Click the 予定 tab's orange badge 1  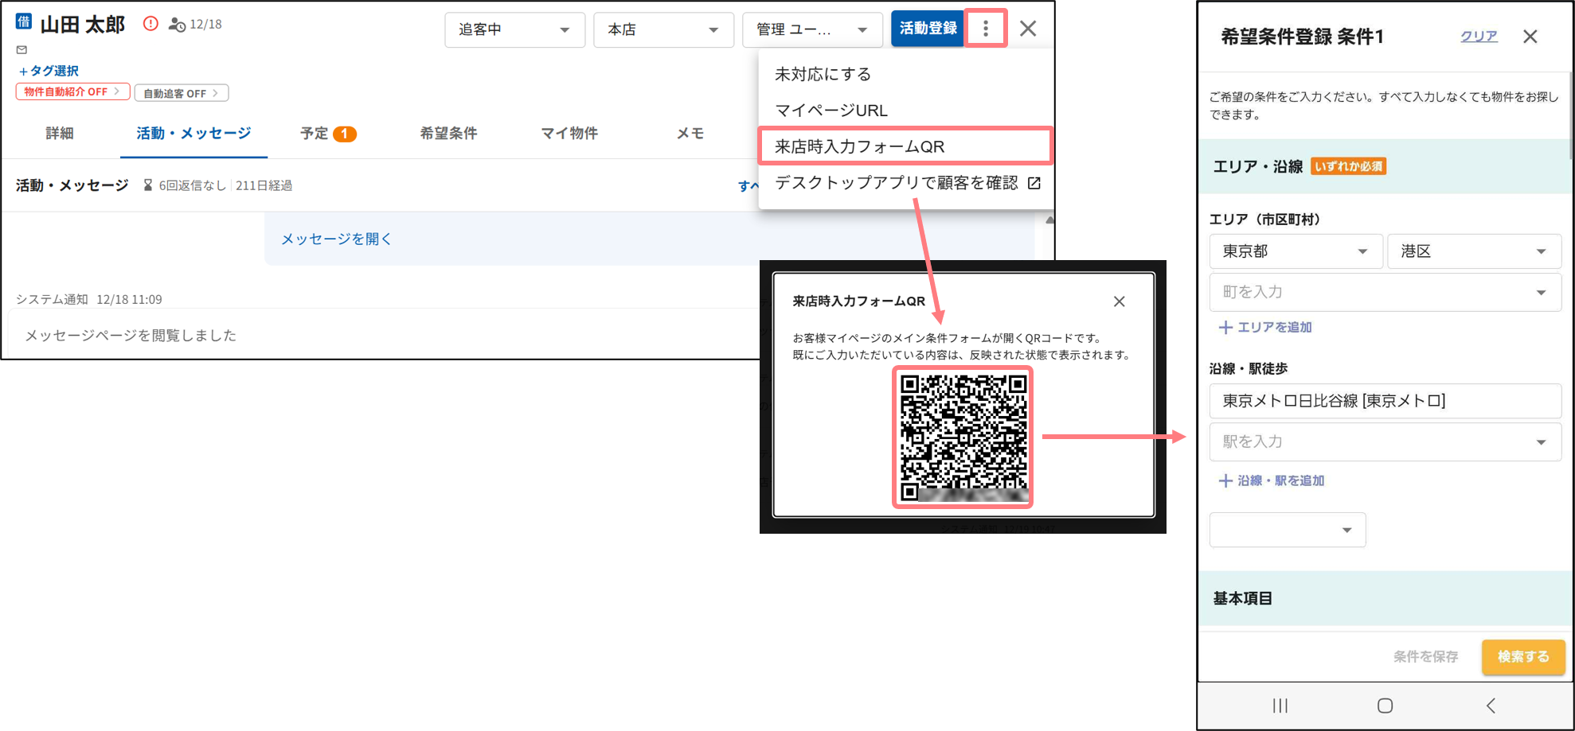coord(345,134)
